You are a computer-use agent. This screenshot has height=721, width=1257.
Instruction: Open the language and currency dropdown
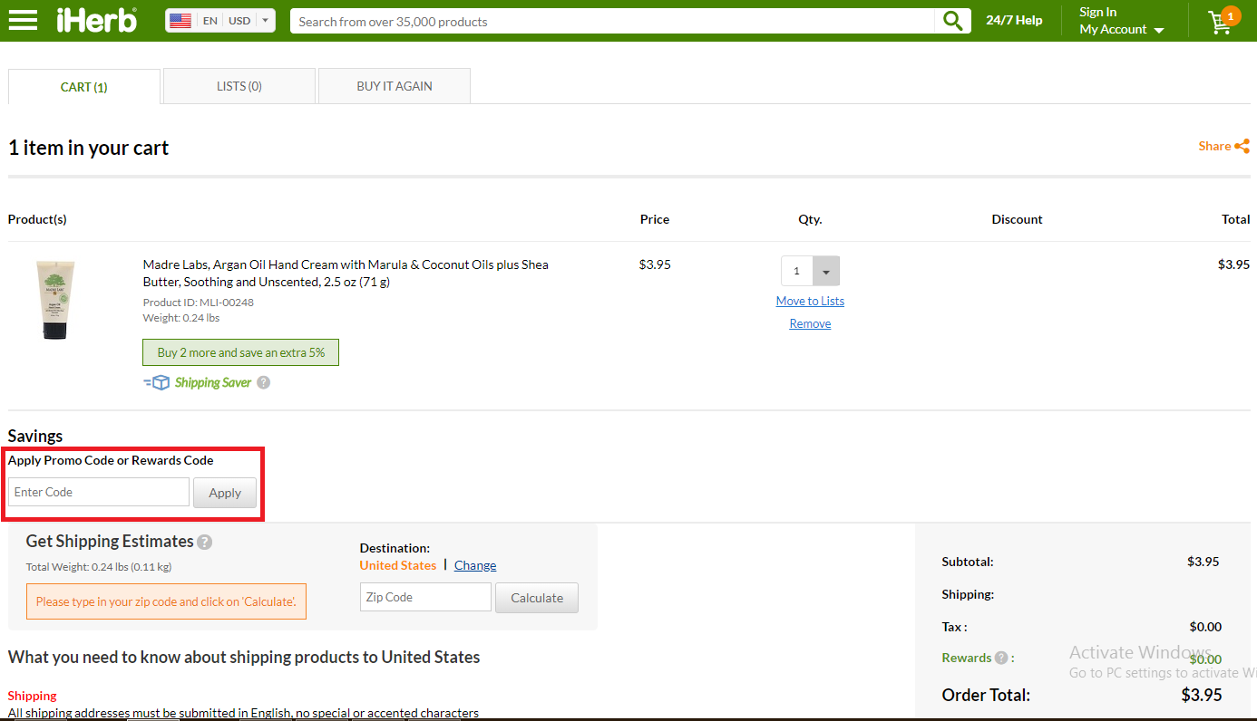coord(220,21)
